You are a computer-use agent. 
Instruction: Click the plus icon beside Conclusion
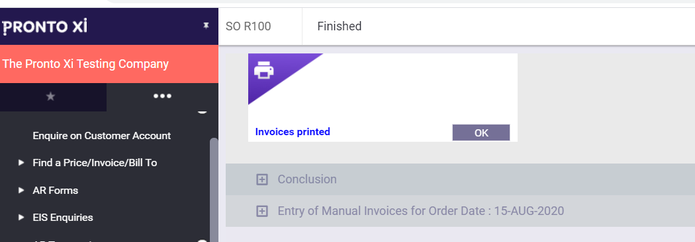point(262,179)
